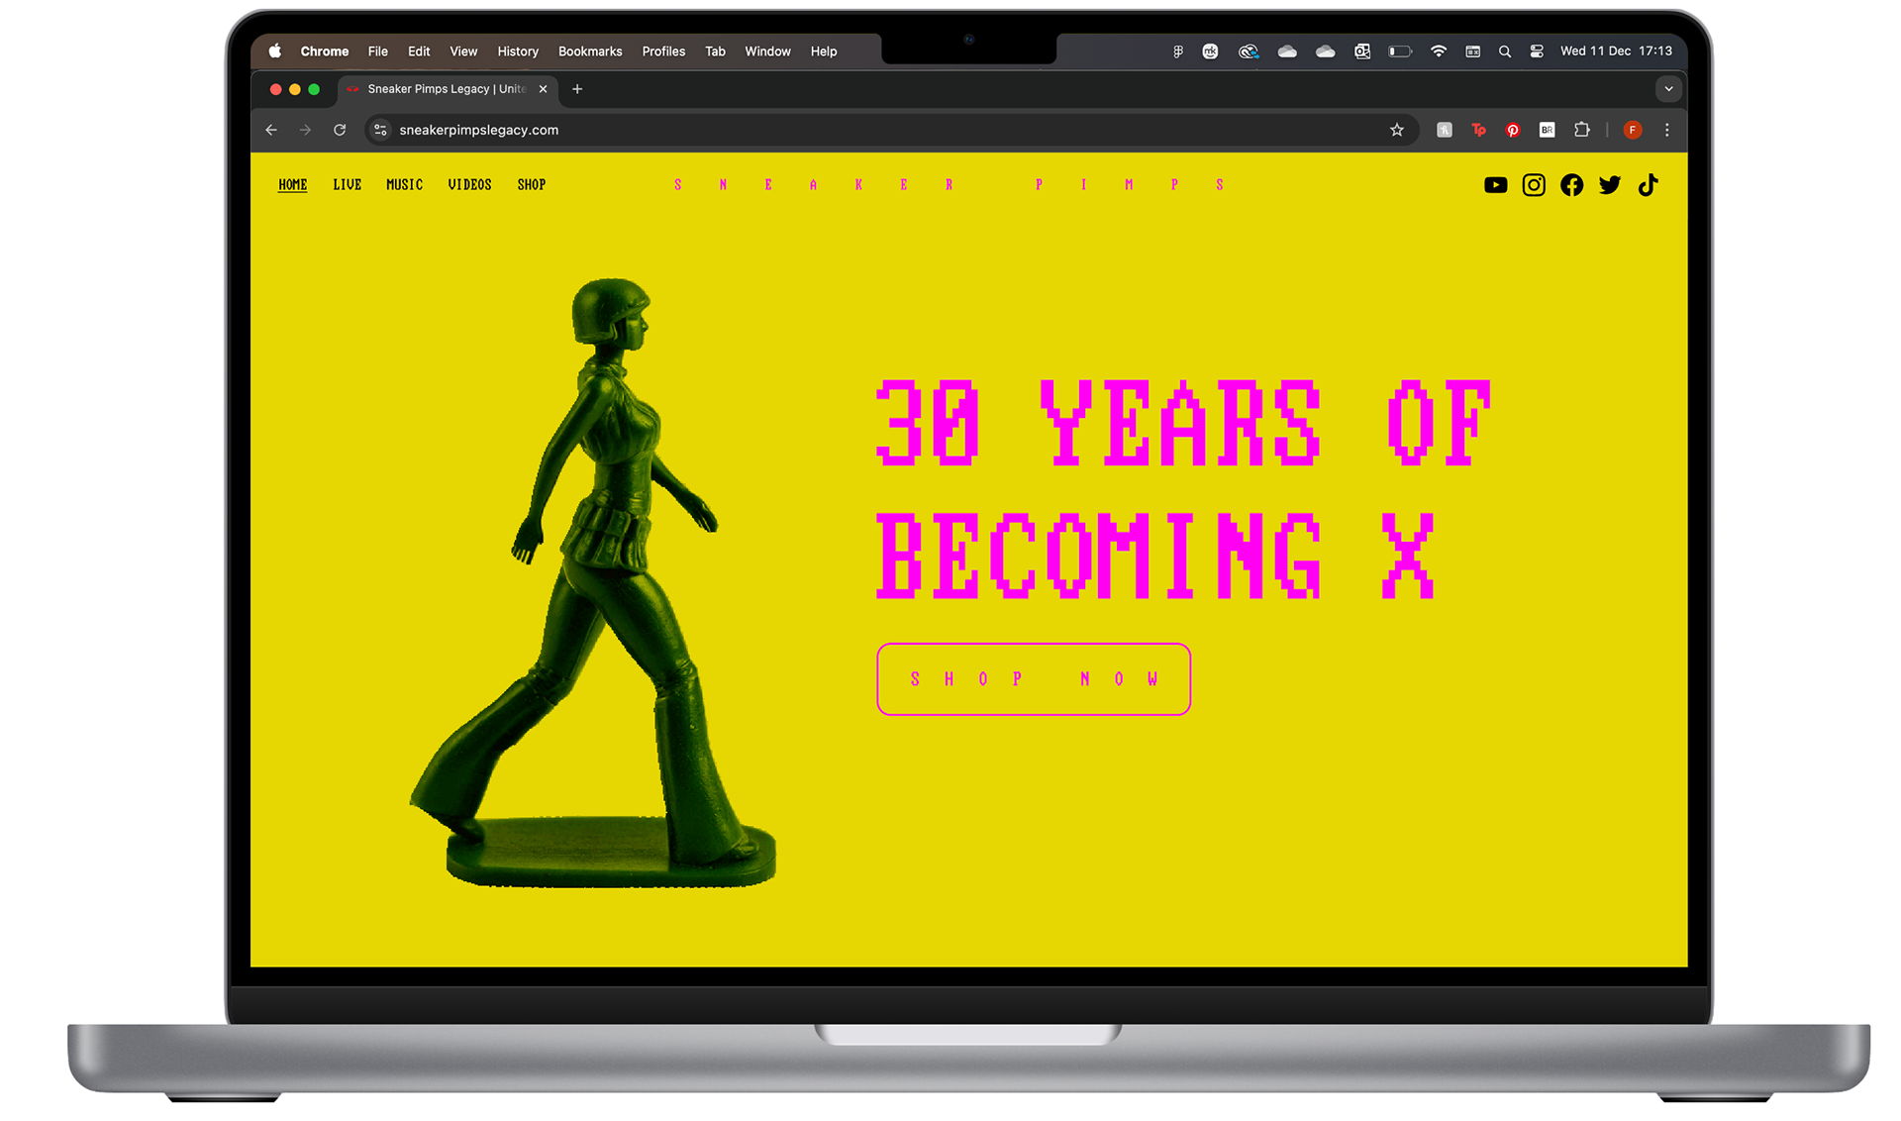The image size is (1901, 1121).
Task: Open the Twitter social link
Action: point(1610,185)
